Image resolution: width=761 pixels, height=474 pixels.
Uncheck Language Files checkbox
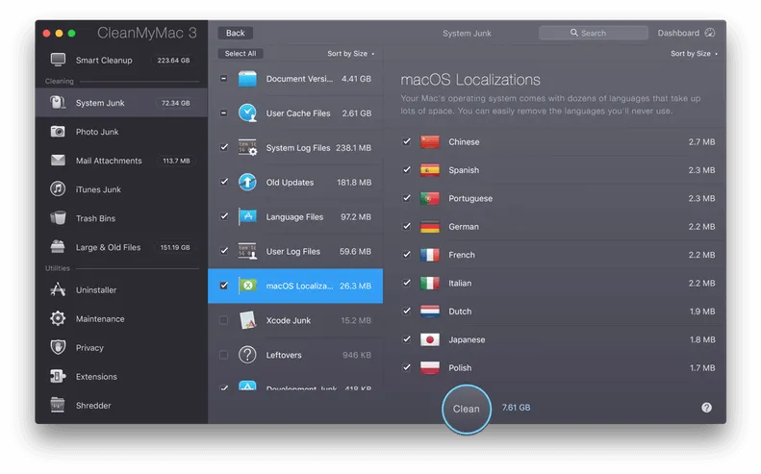click(224, 216)
